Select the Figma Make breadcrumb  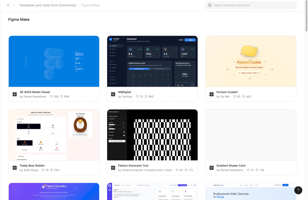point(90,5)
